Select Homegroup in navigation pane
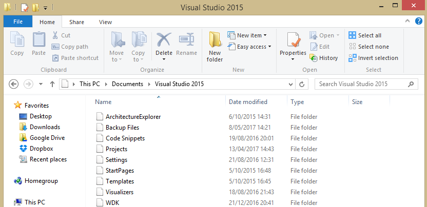Viewport: 427px width, 207px height. pos(36,181)
